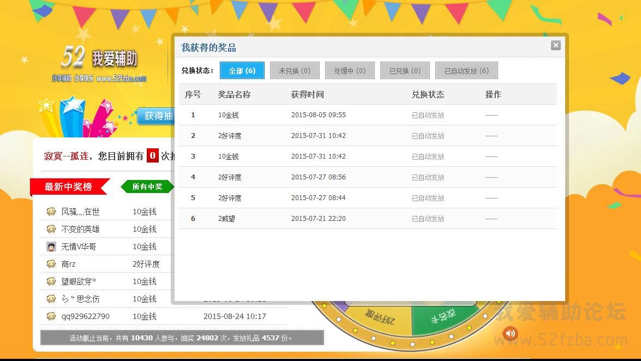Screen dimensions: 641x361
Task: Click the 获得时间 column header
Action: 308,94
